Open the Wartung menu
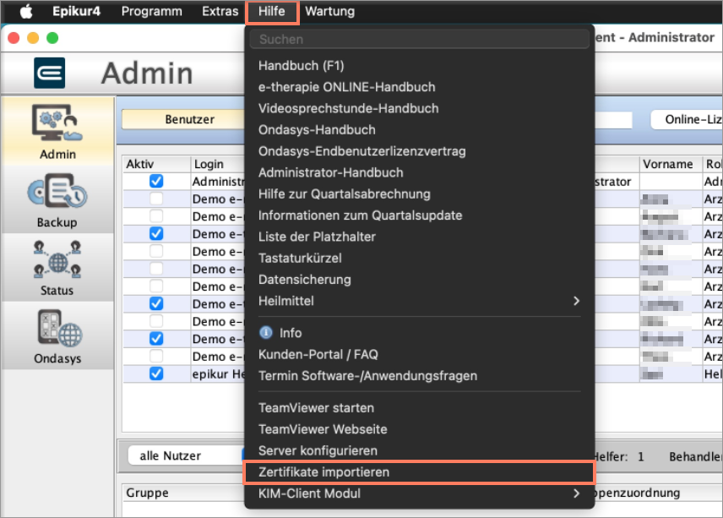The width and height of the screenshot is (723, 518). [329, 11]
